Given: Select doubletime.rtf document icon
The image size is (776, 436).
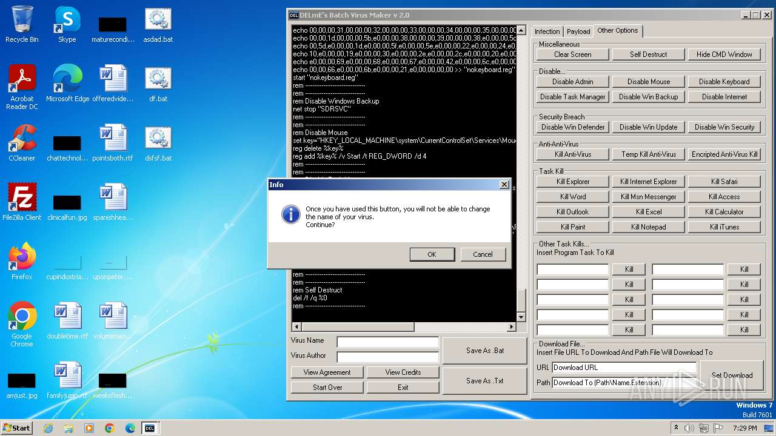Looking at the screenshot, I should [67, 321].
